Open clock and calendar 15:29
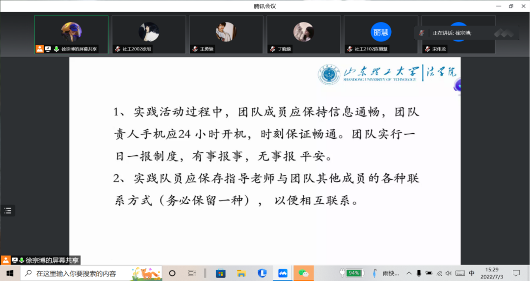 click(492, 273)
